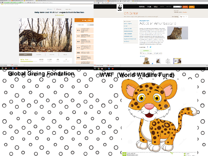The width and height of the screenshot is (208, 156).
Task: Click inside the WWF header search field
Action: (176, 7)
